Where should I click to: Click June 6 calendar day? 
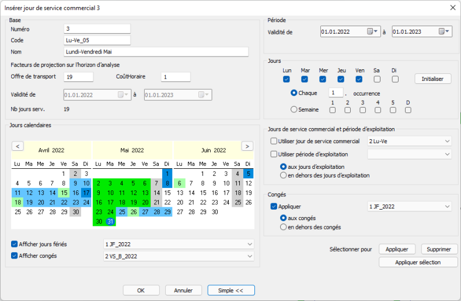pyautogui.click(x=180, y=183)
